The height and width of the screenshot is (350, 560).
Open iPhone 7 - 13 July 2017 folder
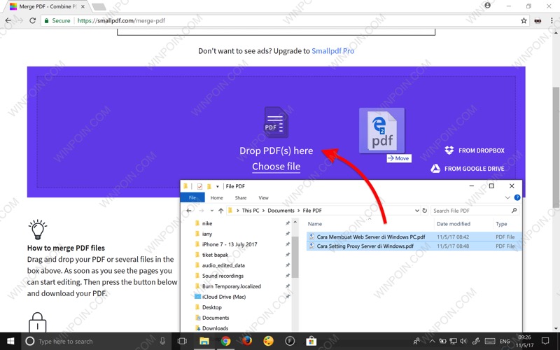(x=230, y=244)
